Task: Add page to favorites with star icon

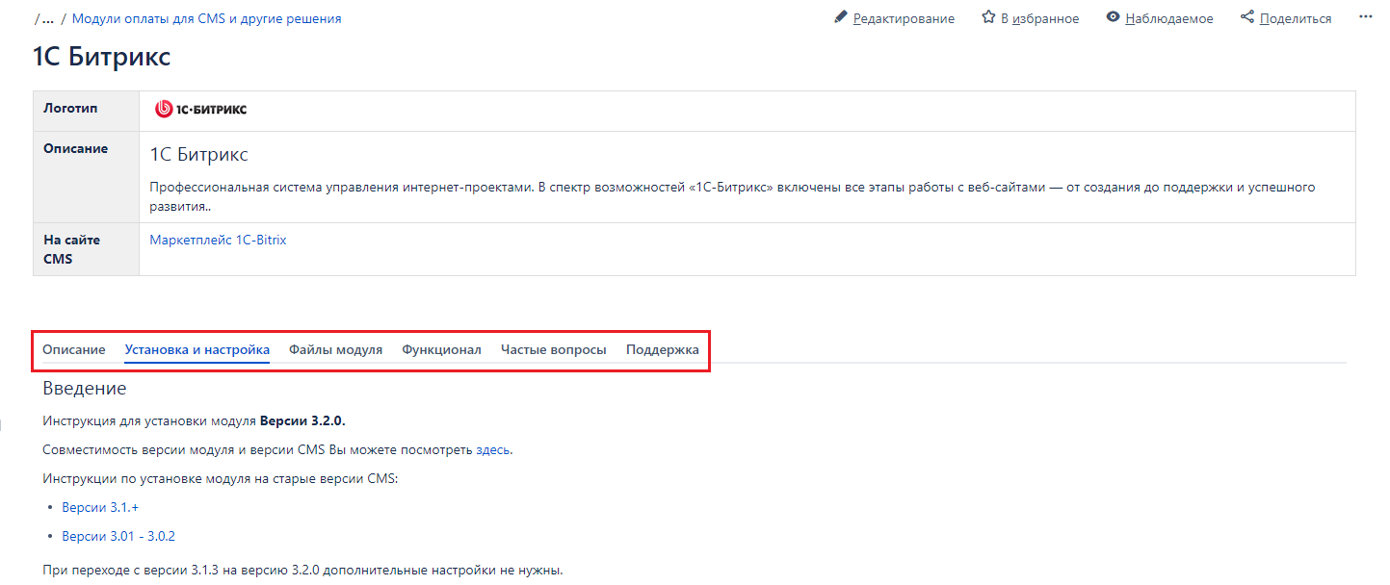Action: click(x=988, y=17)
